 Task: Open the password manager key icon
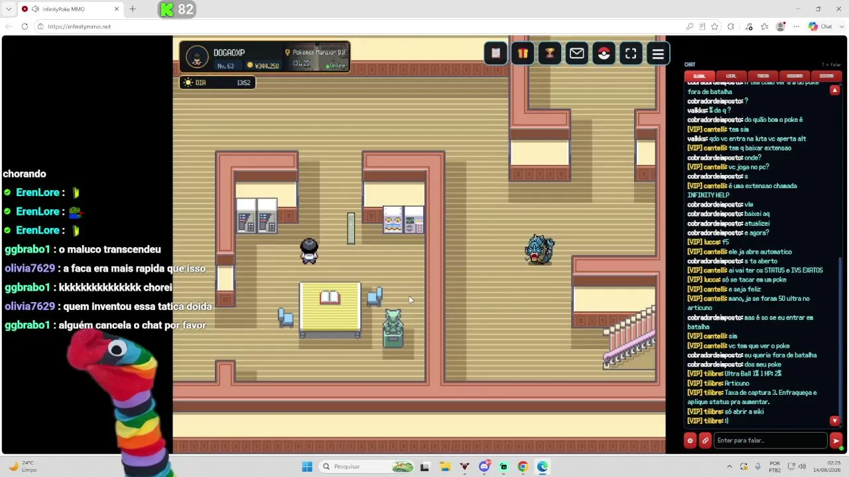point(690,26)
